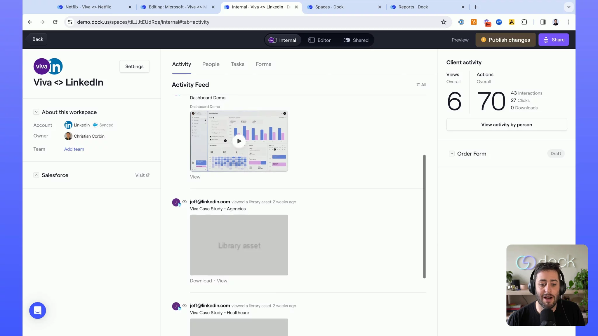
Task: Click the Add team link
Action: pyautogui.click(x=74, y=149)
